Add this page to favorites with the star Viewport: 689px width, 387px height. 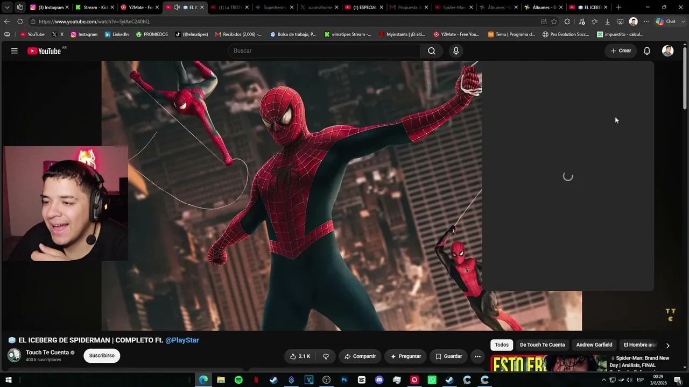point(554,21)
